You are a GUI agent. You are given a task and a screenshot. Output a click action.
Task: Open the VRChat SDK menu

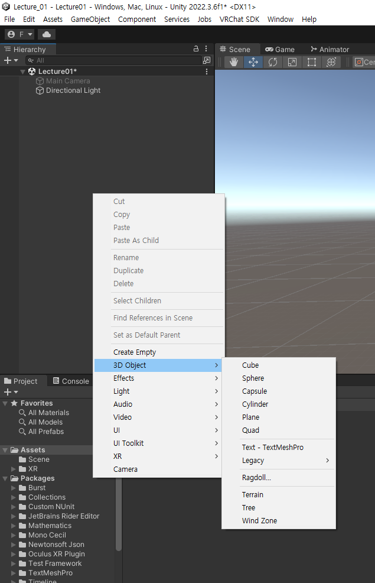pyautogui.click(x=240, y=20)
